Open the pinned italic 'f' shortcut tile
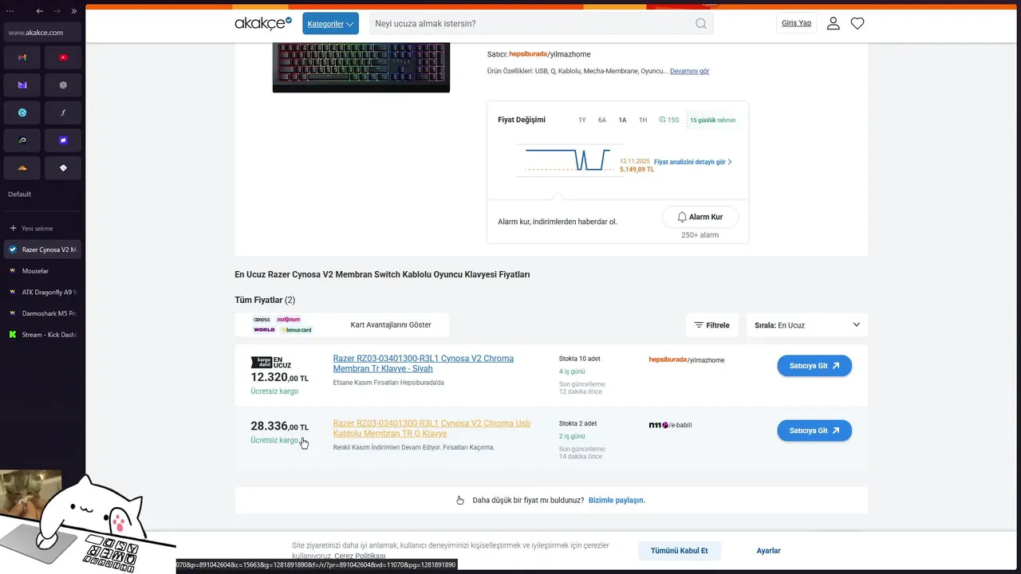The height and width of the screenshot is (574, 1021). (63, 112)
